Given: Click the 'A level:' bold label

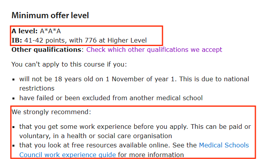Looking at the screenshot, I should [x=24, y=31].
